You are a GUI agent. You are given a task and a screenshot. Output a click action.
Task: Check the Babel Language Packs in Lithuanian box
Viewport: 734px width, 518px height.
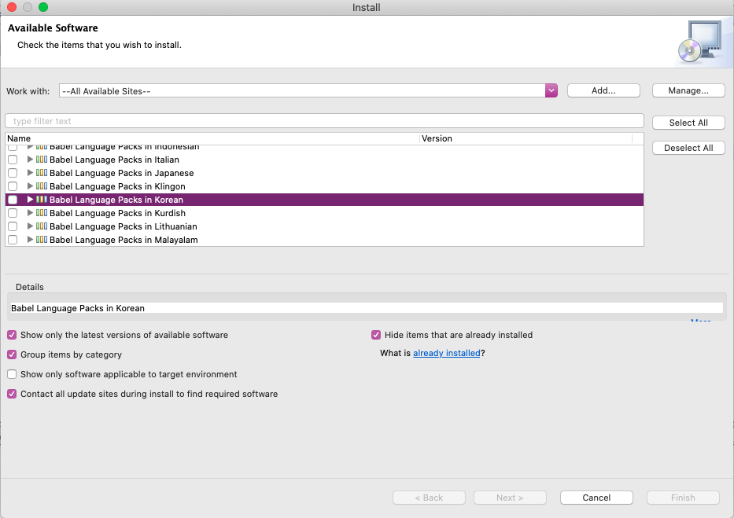13,226
